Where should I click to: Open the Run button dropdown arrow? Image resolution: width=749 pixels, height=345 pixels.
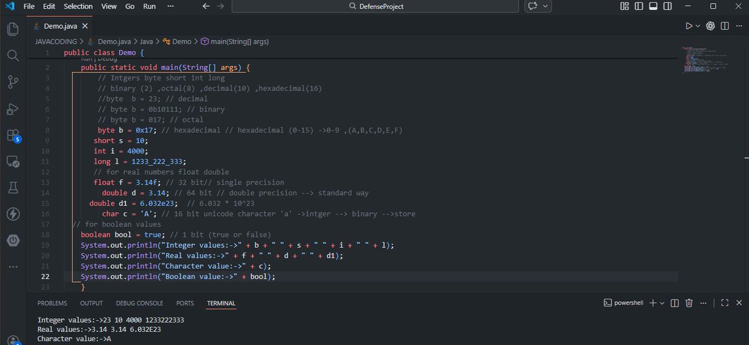698,26
